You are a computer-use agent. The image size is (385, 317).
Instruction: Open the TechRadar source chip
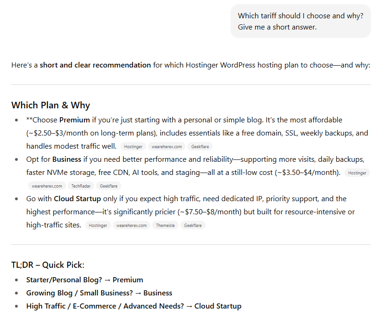[81, 186]
